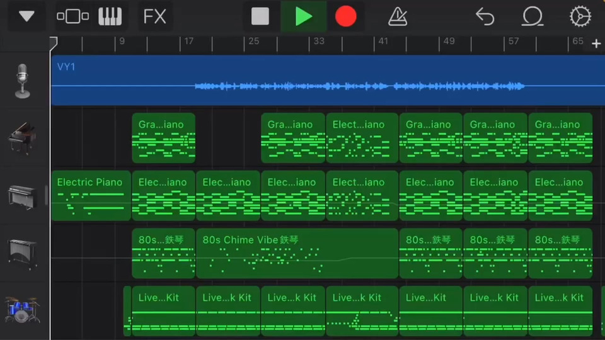Switch to Tracks view button

pos(72,16)
